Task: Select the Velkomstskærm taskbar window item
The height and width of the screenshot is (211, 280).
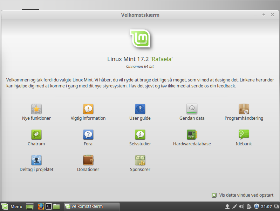Action: click(92, 206)
